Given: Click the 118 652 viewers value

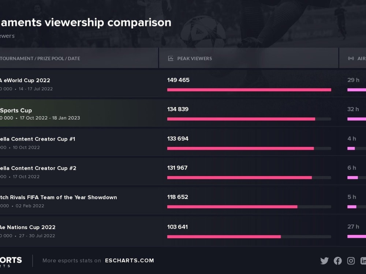Looking at the screenshot, I should click(178, 197).
